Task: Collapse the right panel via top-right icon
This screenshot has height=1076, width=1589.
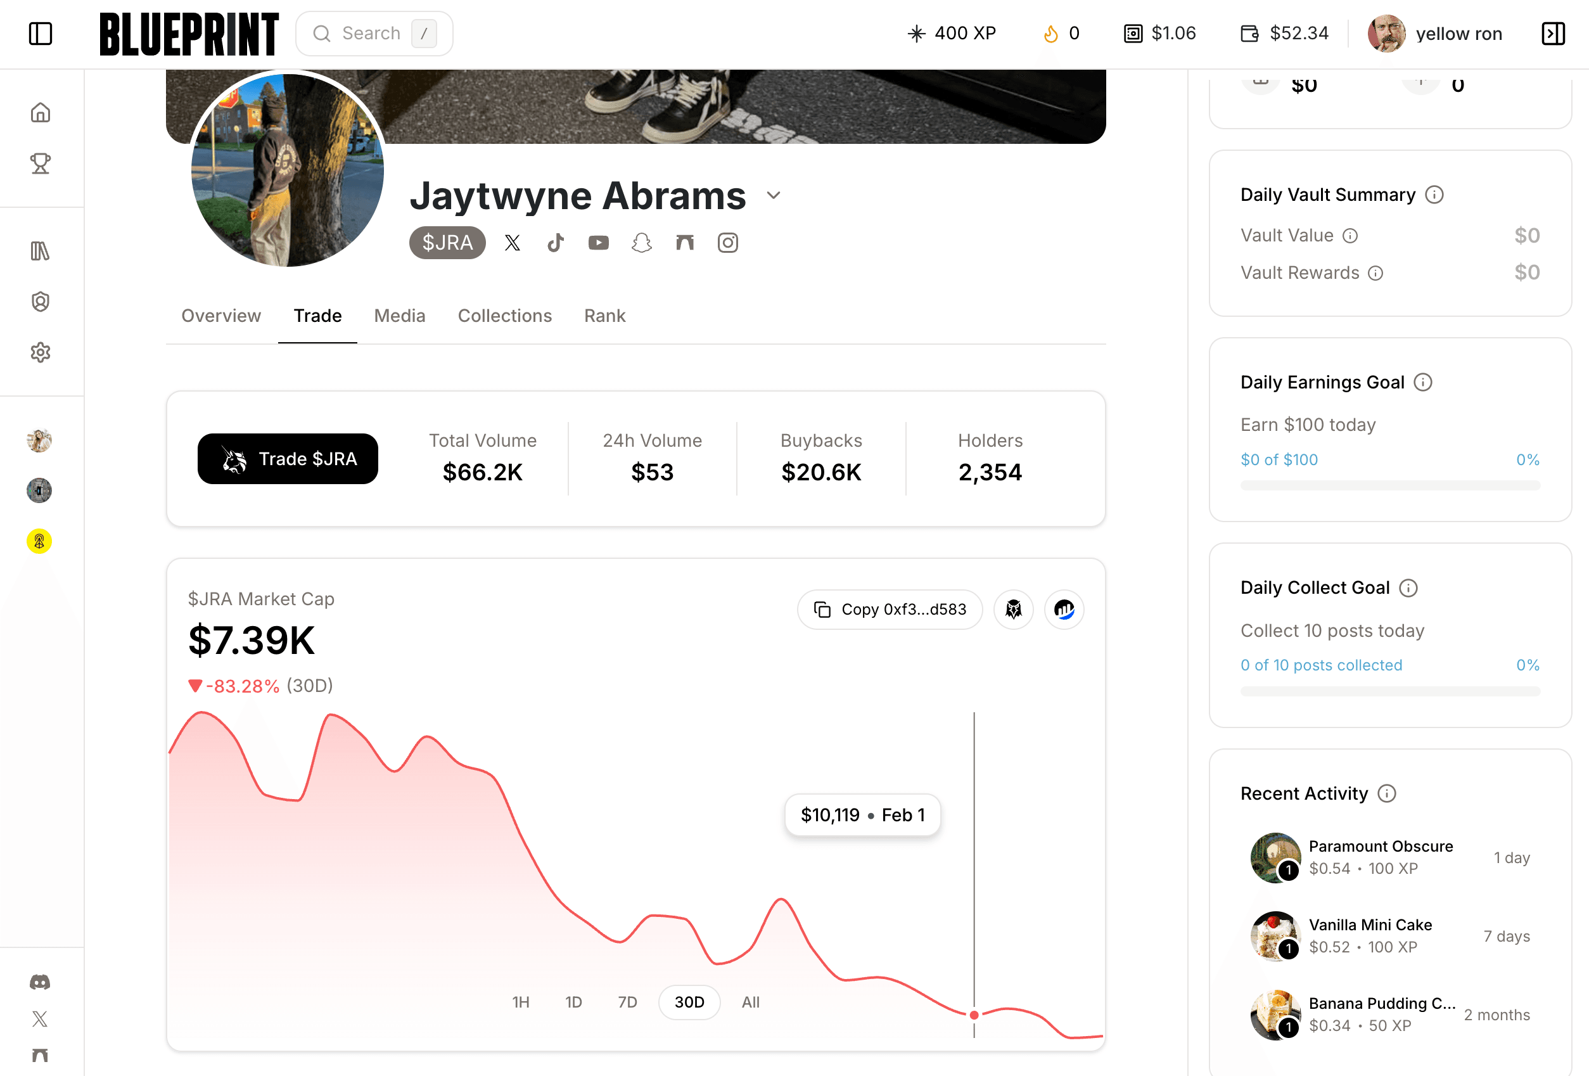Action: point(1553,34)
